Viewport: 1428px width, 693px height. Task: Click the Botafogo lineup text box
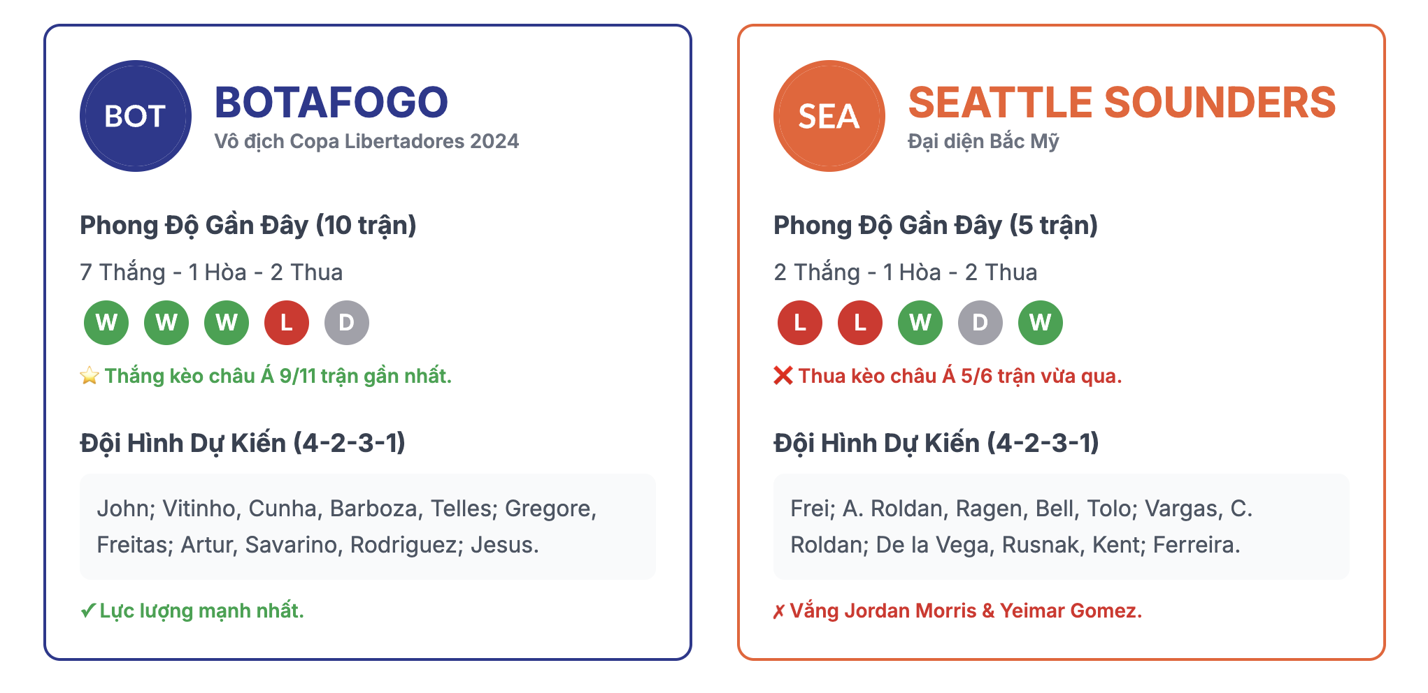point(368,527)
